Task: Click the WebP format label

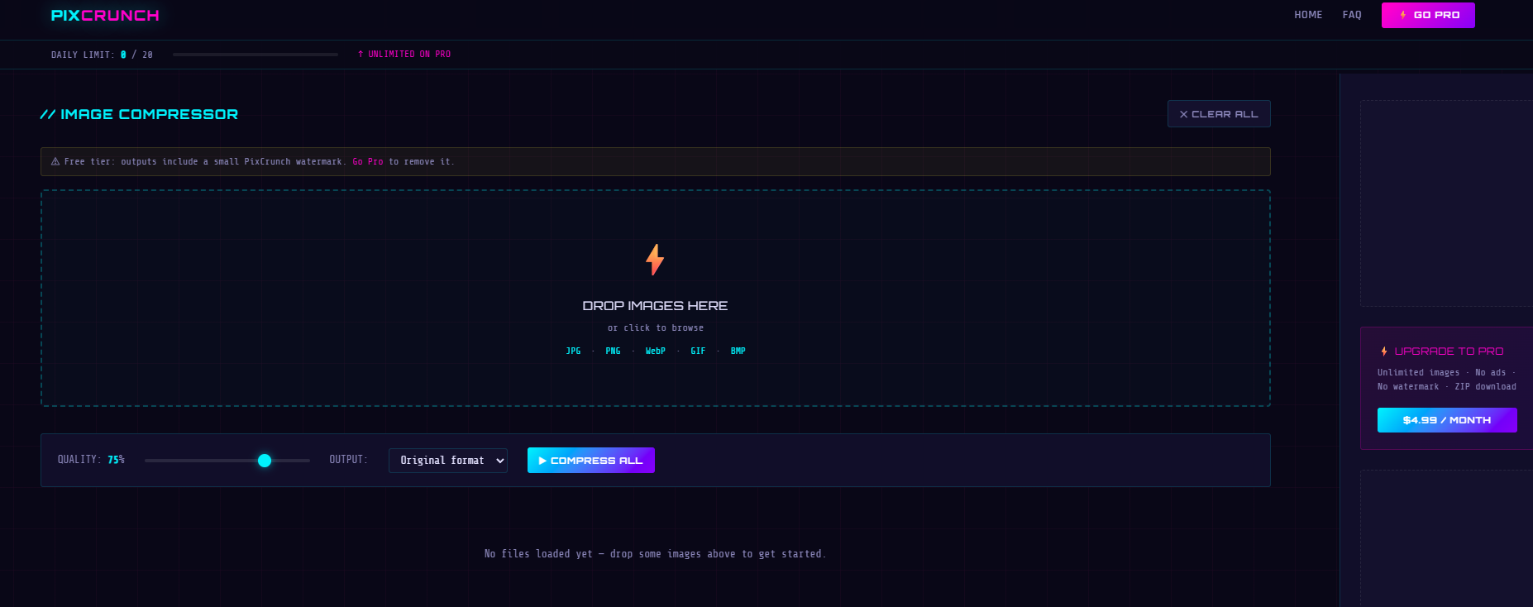Action: [x=656, y=351]
